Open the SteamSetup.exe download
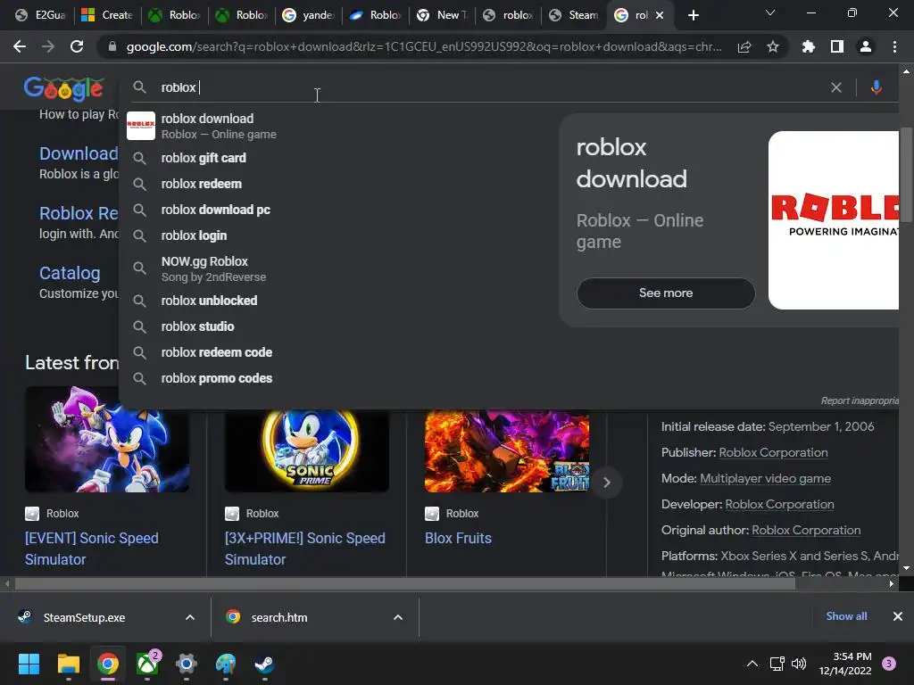This screenshot has height=685, width=914. (84, 617)
